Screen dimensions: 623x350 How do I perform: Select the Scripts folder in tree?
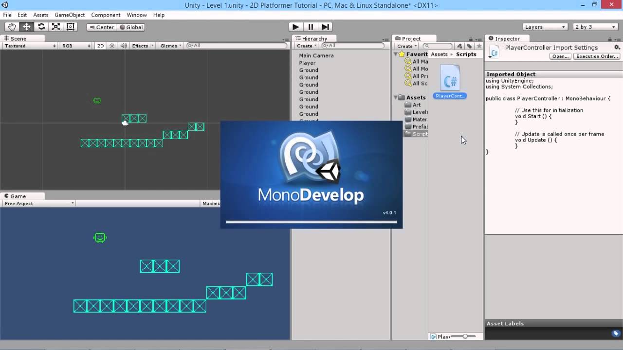click(x=417, y=134)
